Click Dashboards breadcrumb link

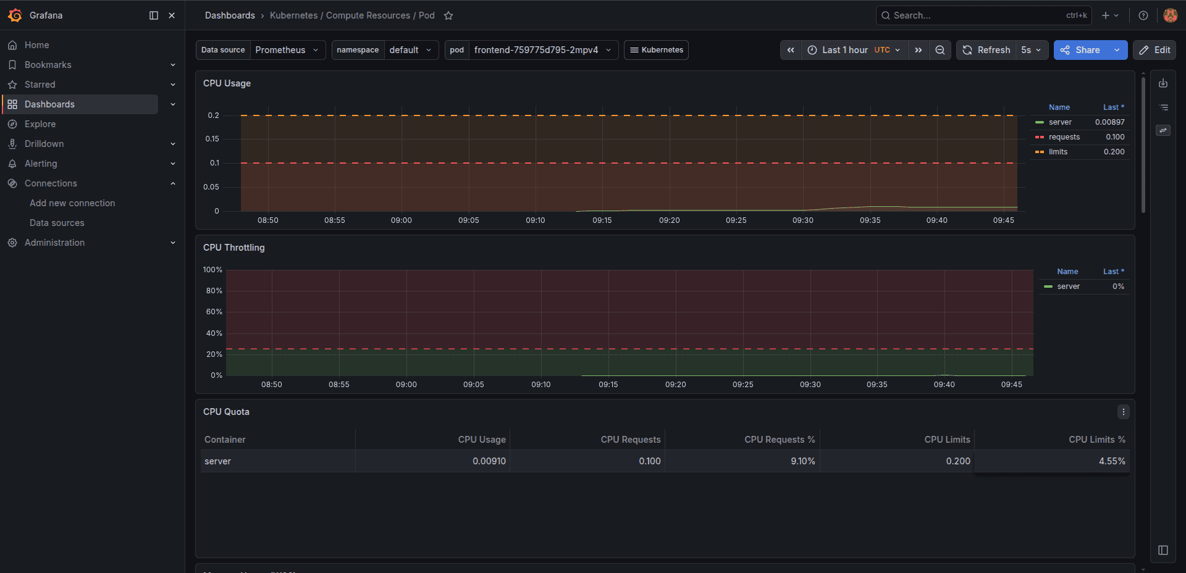click(230, 15)
